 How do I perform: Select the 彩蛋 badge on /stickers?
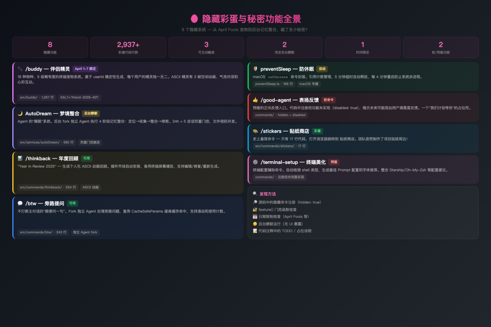coord(317,131)
